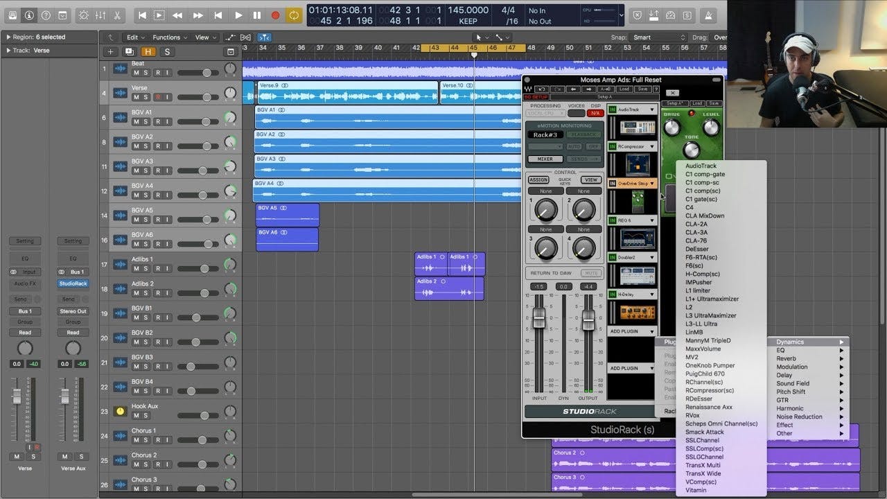The width and height of the screenshot is (887, 499).
Task: Open the H-Delay slot dropdown arrow
Action: 652,295
